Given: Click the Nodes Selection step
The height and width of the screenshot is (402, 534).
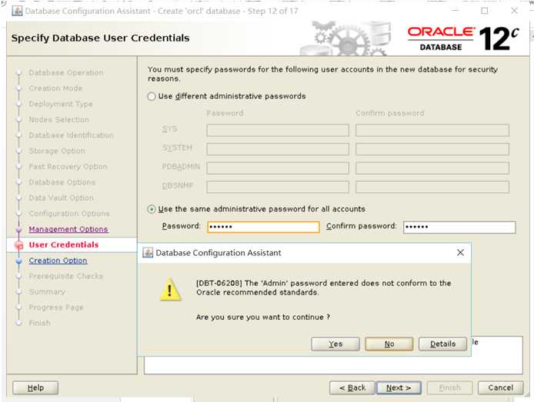Looking at the screenshot, I should pyautogui.click(x=59, y=120).
